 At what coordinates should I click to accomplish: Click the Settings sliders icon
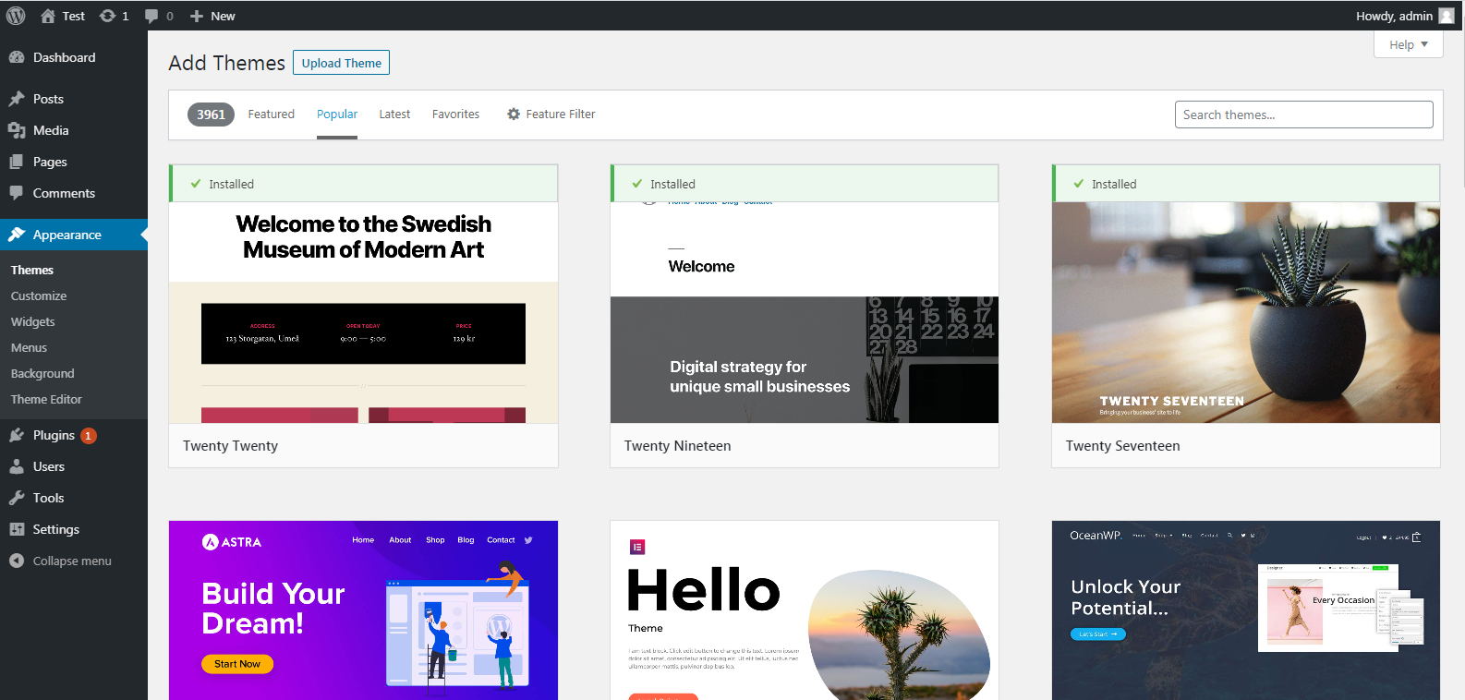(x=17, y=529)
